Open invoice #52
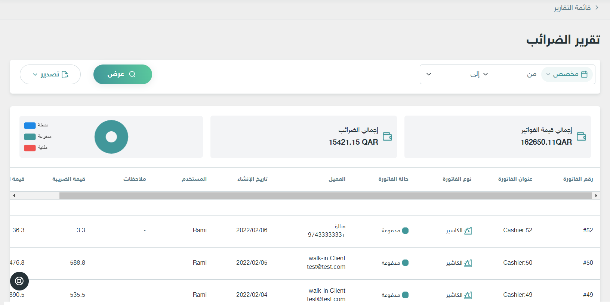Viewport: 610px width, 305px height. coord(588,230)
